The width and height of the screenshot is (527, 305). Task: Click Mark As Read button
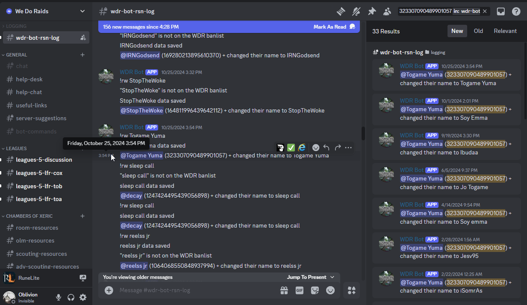[x=334, y=27]
